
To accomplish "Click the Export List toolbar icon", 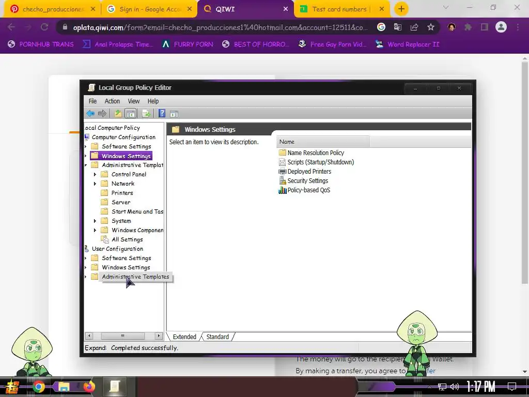I will (x=146, y=113).
